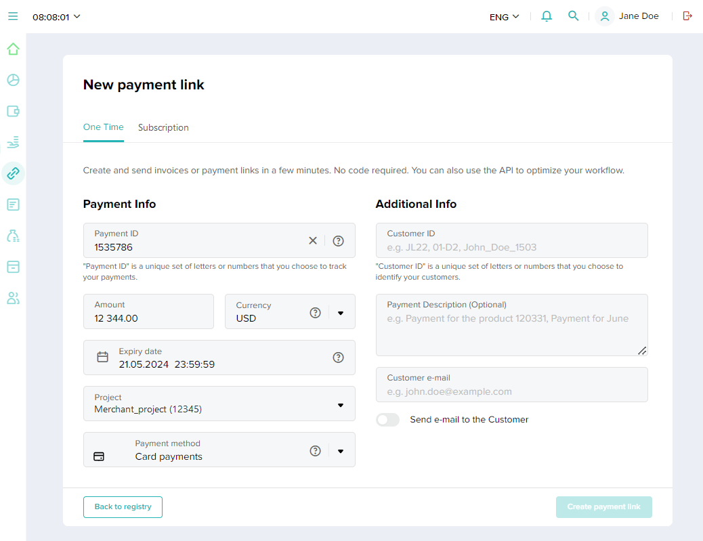The width and height of the screenshot is (703, 541).
Task: Clear the Payment ID field with X
Action: coord(313,240)
